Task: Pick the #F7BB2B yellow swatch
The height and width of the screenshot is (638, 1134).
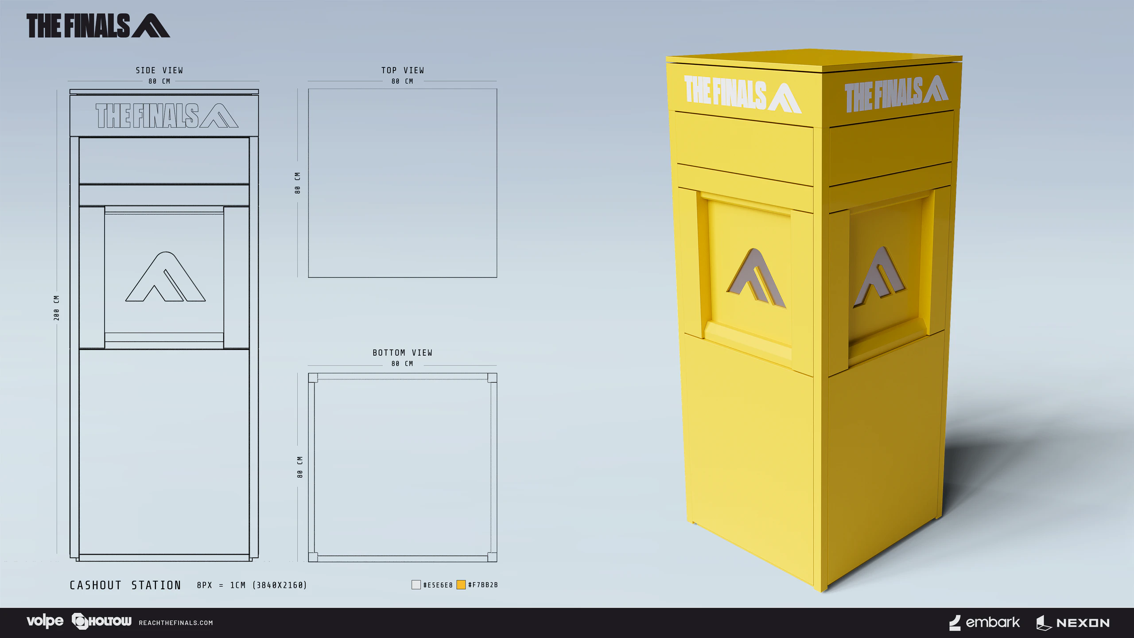Action: tap(461, 584)
